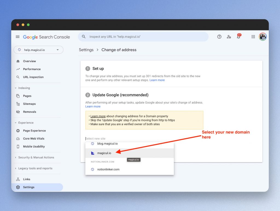
Task: Click the Change of address heading
Action: click(119, 50)
